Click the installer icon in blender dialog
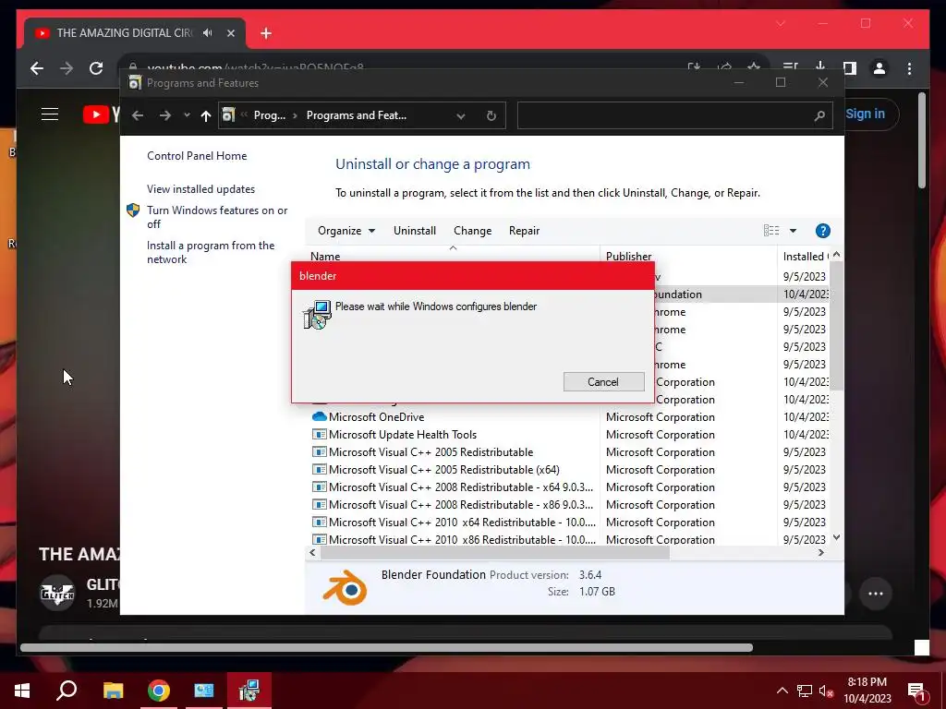 pos(318,315)
